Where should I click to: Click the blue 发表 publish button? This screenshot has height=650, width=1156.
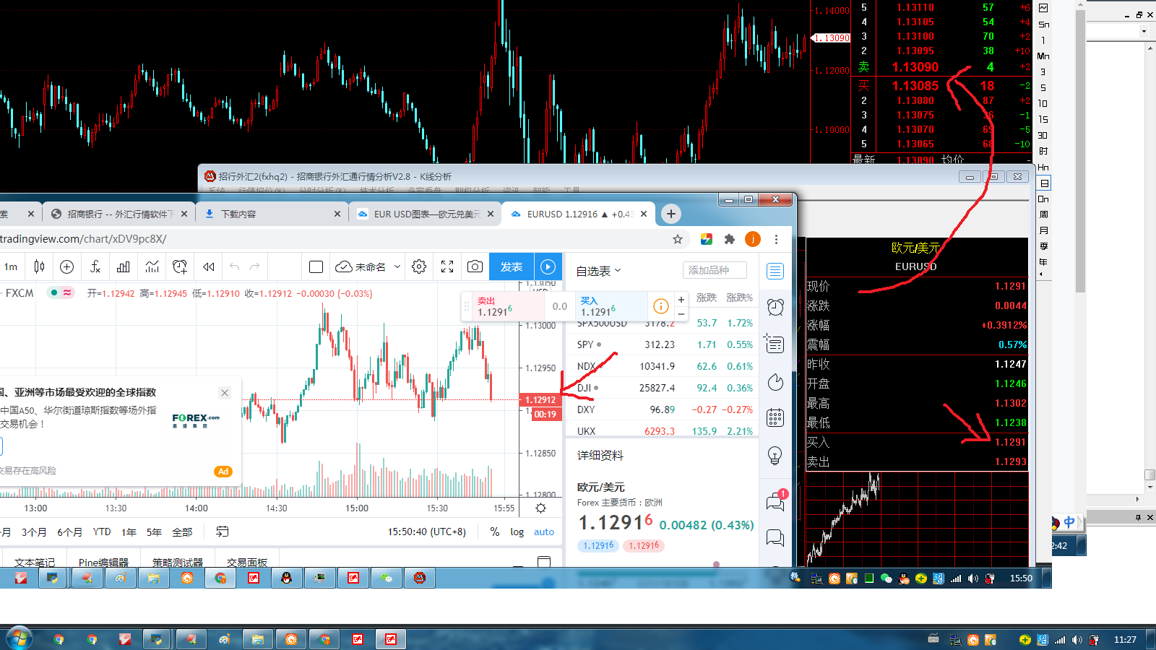(512, 267)
